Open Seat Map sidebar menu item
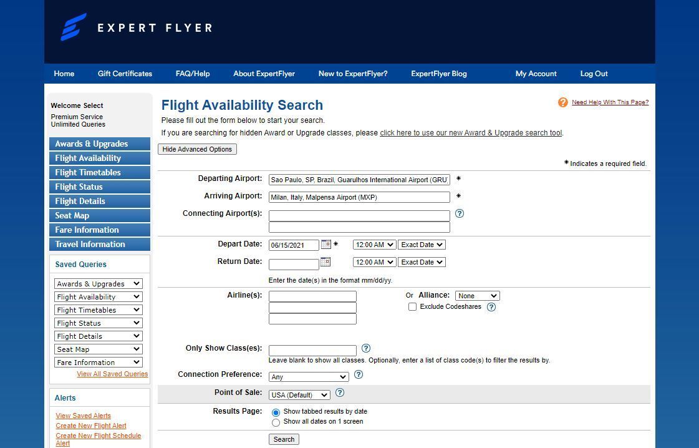The image size is (699, 448). (x=100, y=215)
